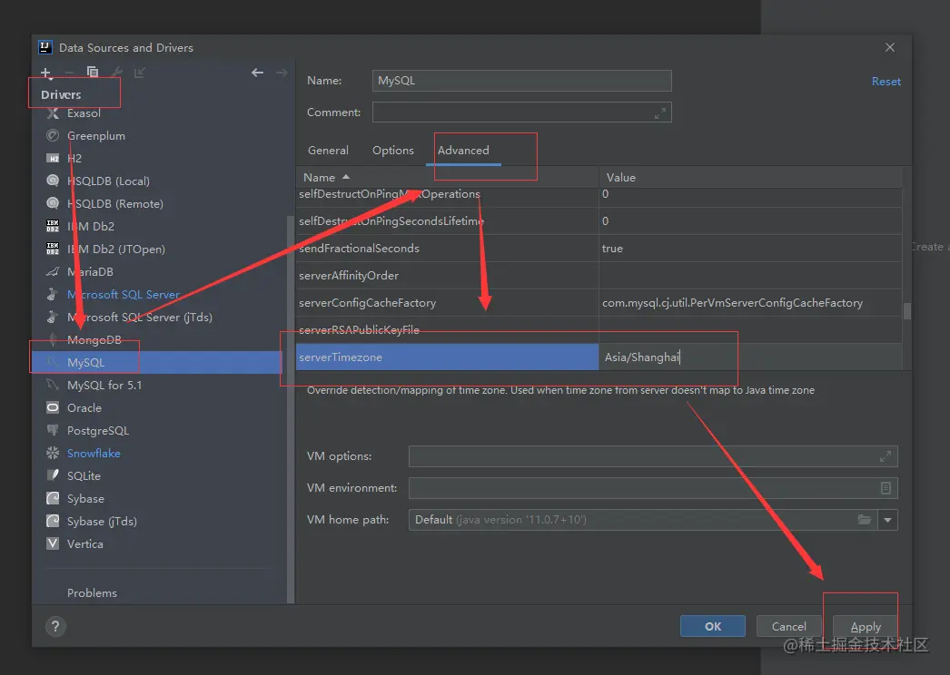
Task: Select the serverRSAPublicKeyFile property row
Action: 447,330
